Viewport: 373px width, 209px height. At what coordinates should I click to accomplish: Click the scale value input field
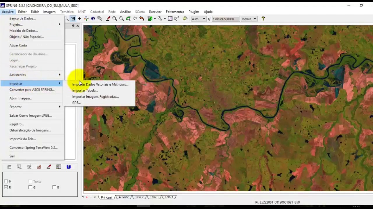tap(225, 19)
